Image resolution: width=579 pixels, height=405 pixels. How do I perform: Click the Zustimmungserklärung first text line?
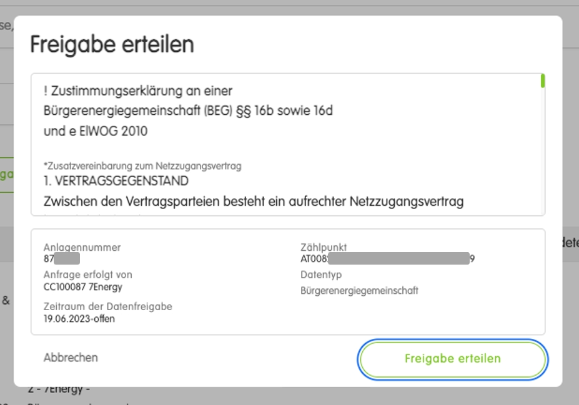(x=138, y=91)
